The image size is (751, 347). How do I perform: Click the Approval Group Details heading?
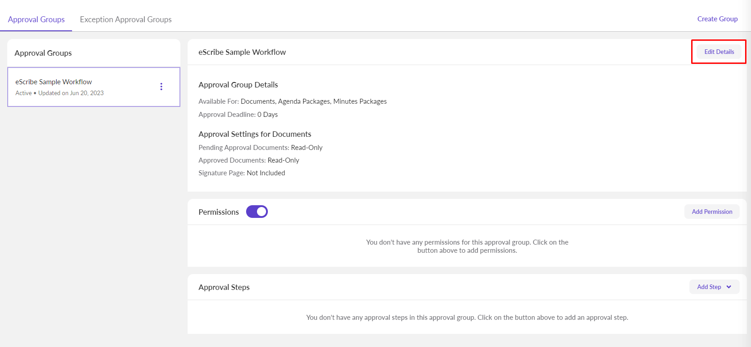(238, 85)
